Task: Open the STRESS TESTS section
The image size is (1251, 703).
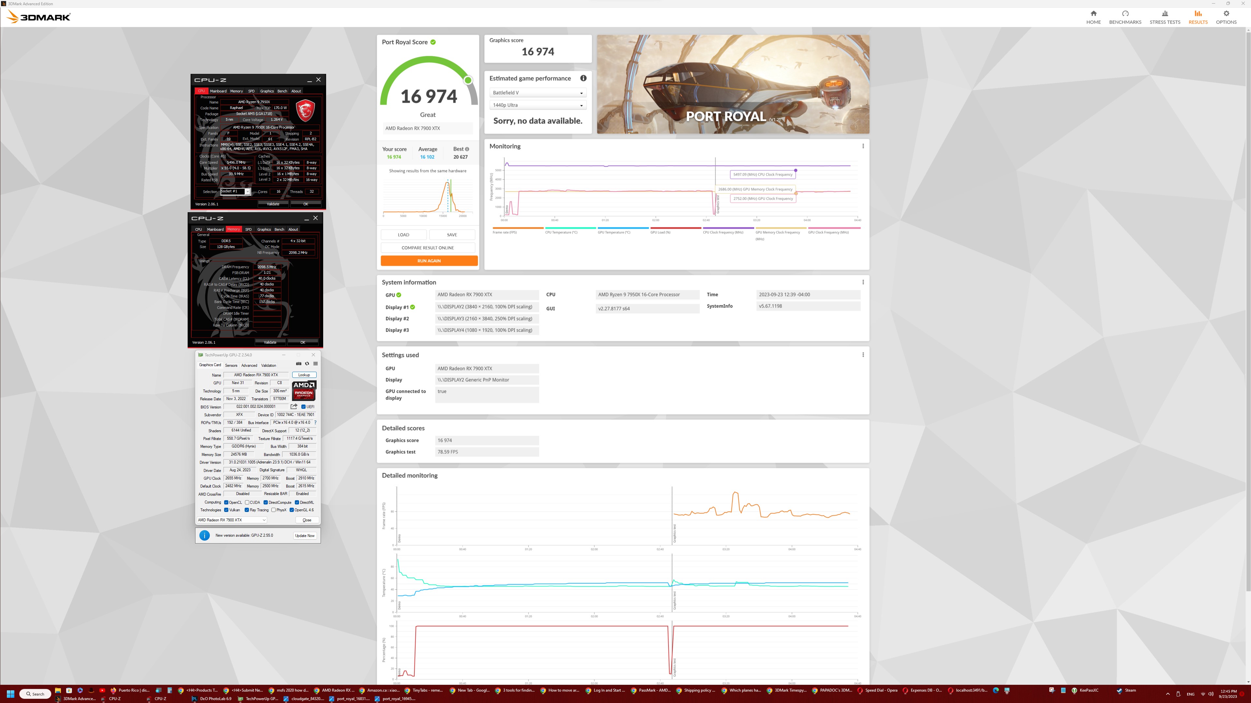Action: pos(1165,17)
